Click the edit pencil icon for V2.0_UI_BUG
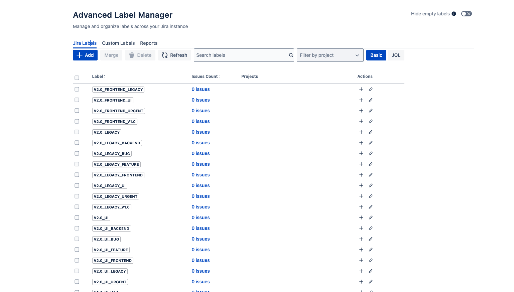Screen dimensions: 514x292 (371, 239)
